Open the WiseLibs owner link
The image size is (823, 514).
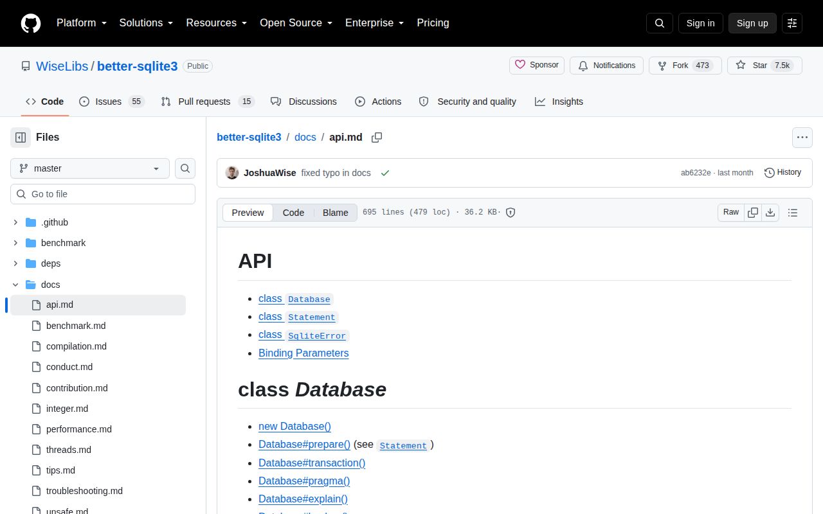(62, 66)
